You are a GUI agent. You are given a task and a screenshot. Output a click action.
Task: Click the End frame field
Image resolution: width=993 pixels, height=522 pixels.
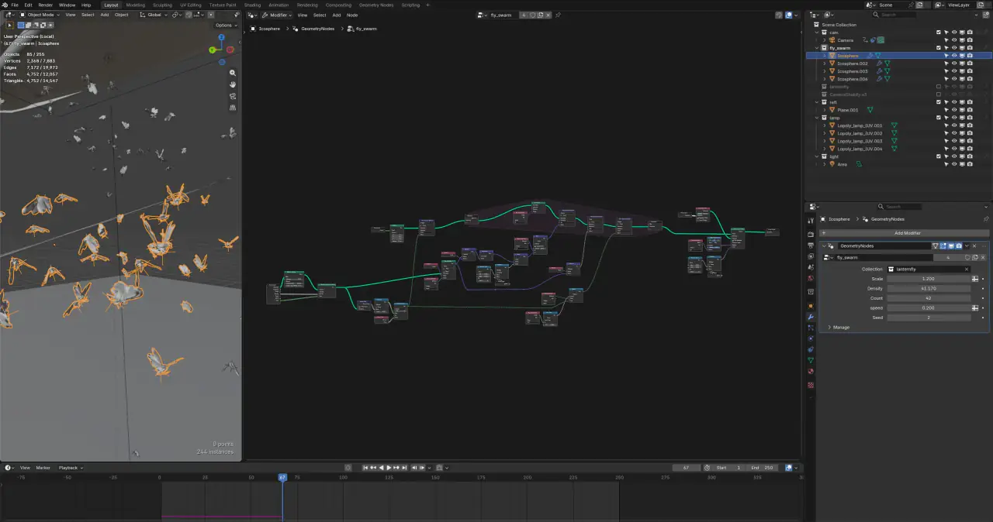click(763, 468)
